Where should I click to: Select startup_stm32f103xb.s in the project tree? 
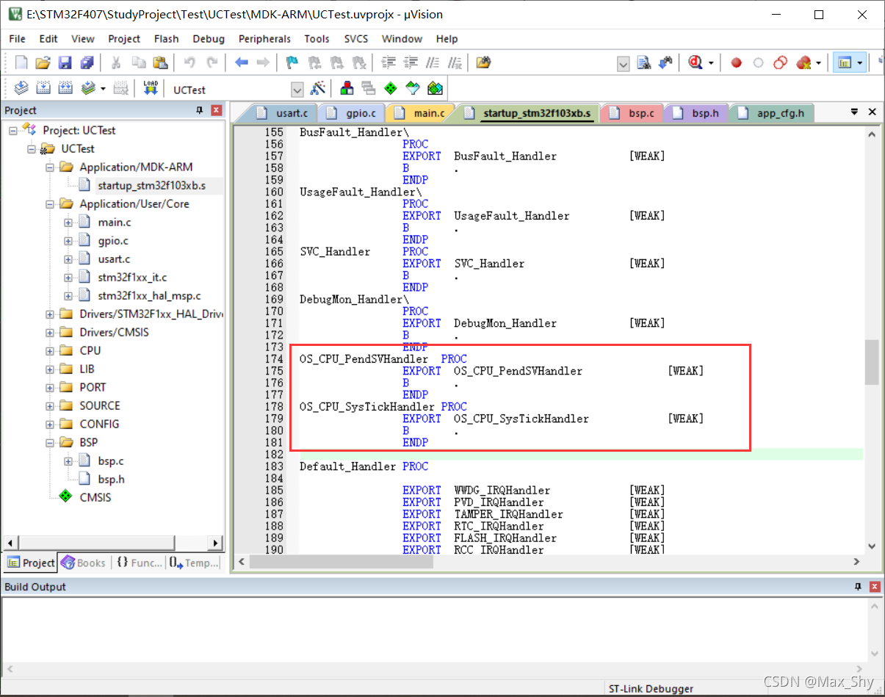point(151,185)
